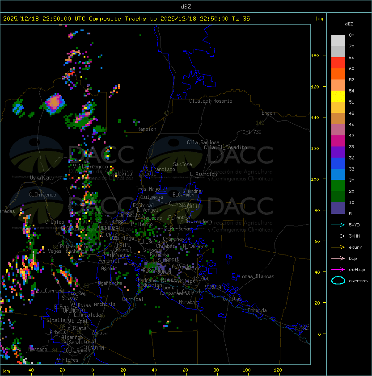
Task: Click the dBZ title at top
Action: [186, 6]
